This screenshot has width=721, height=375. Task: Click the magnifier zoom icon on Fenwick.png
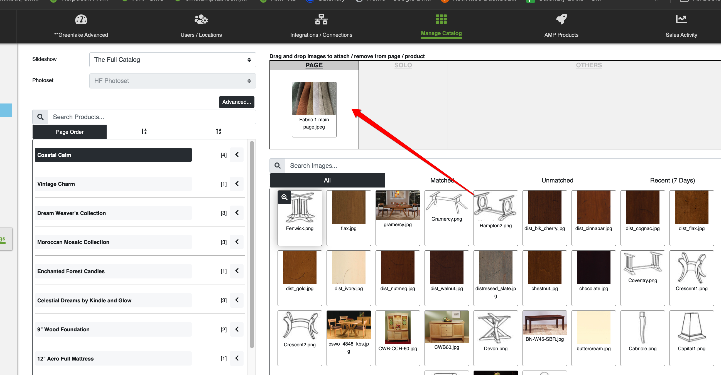(x=285, y=198)
